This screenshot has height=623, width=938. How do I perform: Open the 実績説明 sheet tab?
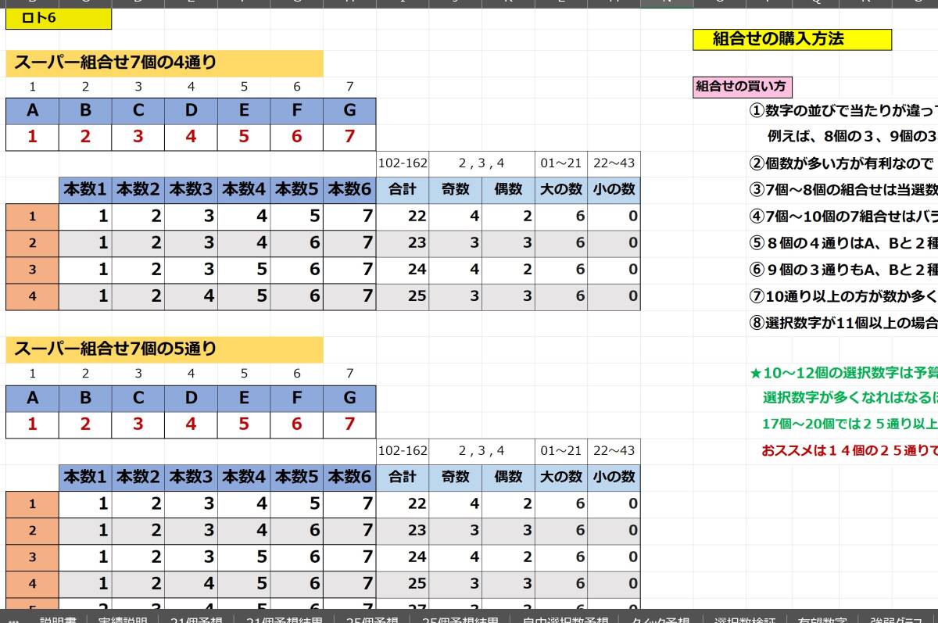click(122, 618)
